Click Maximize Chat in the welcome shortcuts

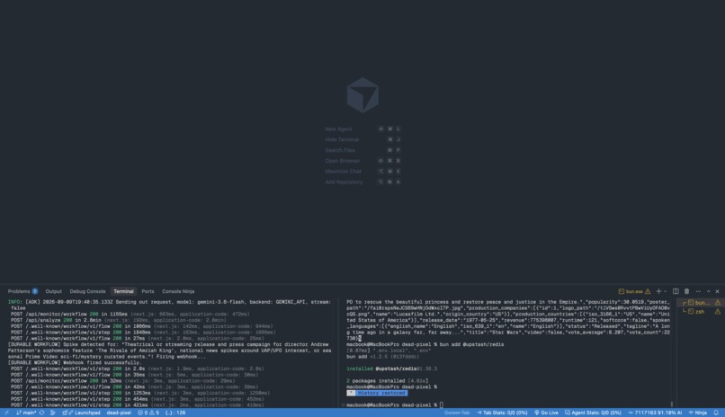343,172
